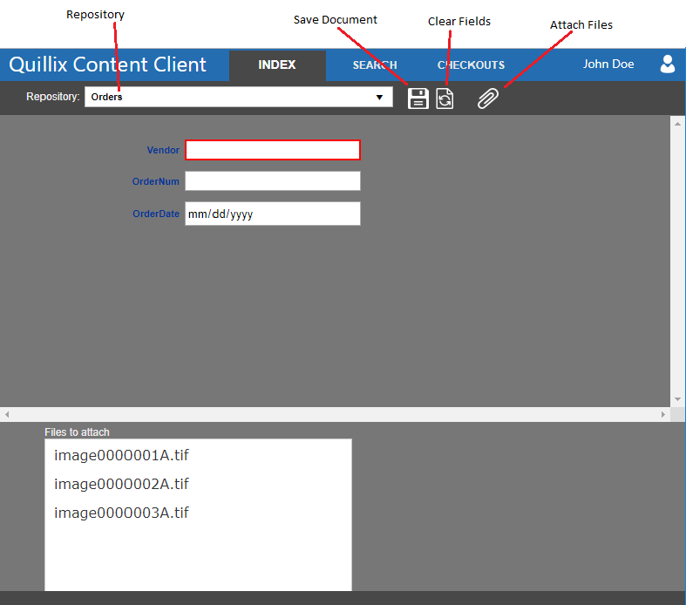686x605 pixels.
Task: Select image0000002A.tif from attach list
Action: point(121,484)
